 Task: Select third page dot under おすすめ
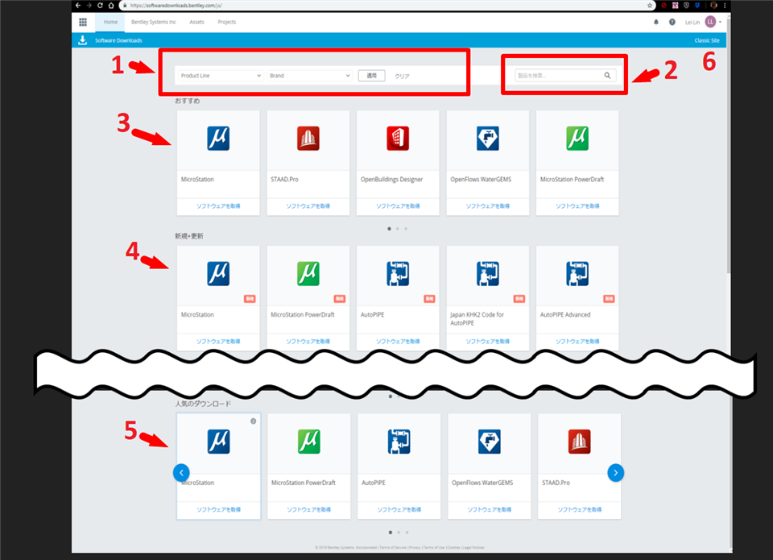pos(406,229)
